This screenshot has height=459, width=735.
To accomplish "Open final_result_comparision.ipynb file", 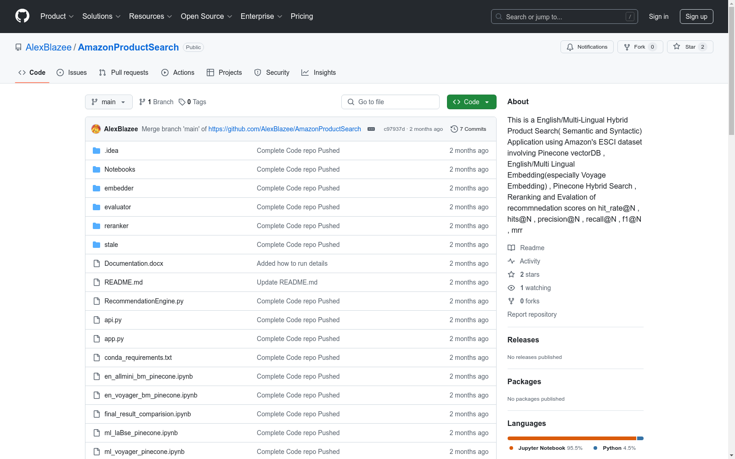I will pos(147,414).
